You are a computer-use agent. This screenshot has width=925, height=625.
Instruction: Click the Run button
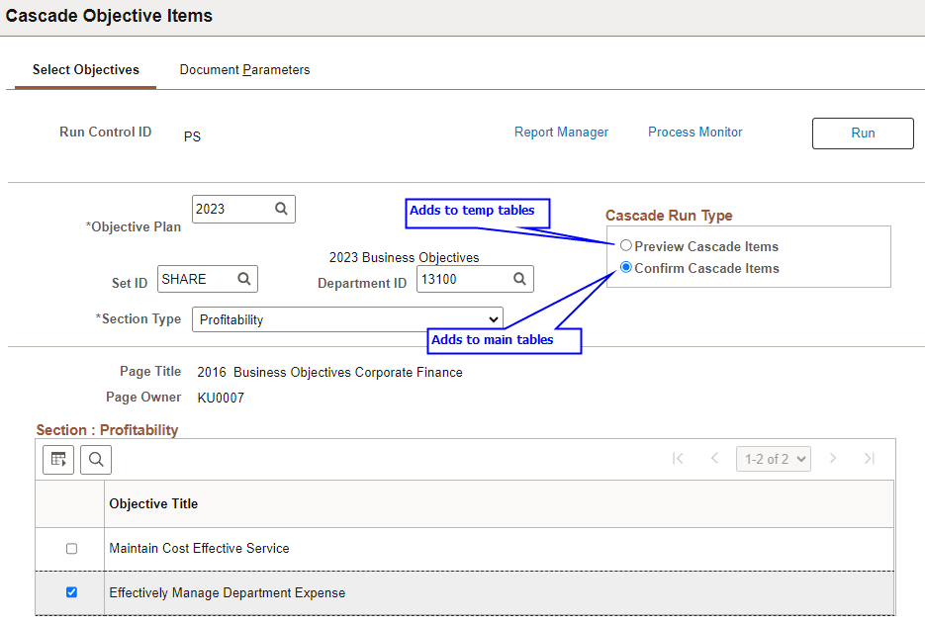point(862,134)
